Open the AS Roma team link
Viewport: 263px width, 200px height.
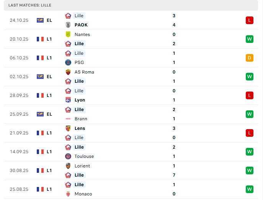tap(84, 72)
